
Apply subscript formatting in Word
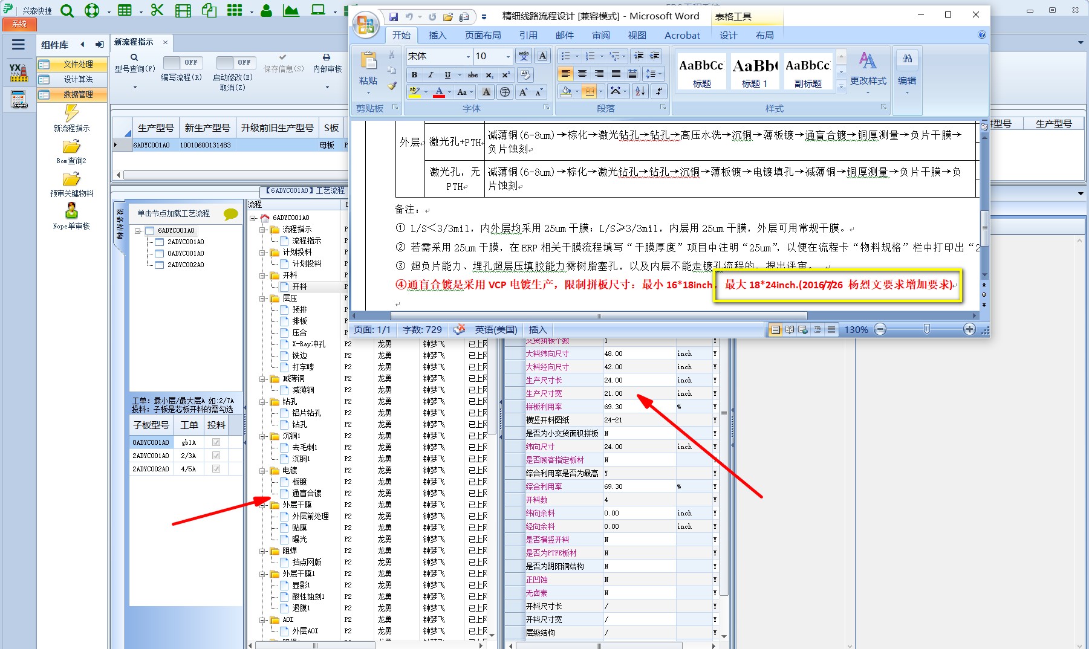click(490, 75)
